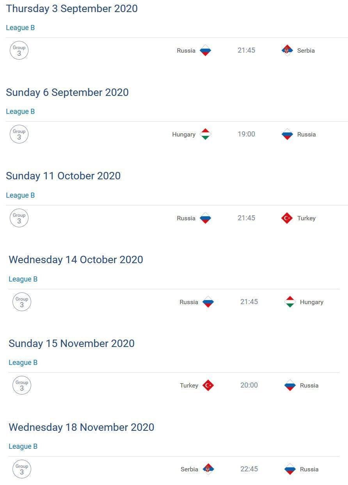This screenshot has height=485, width=348.
Task: Select 21:45 kickoff time on 3 September
Action: tap(246, 50)
